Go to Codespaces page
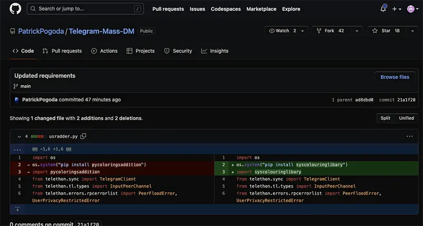423x226 pixels. [226, 9]
